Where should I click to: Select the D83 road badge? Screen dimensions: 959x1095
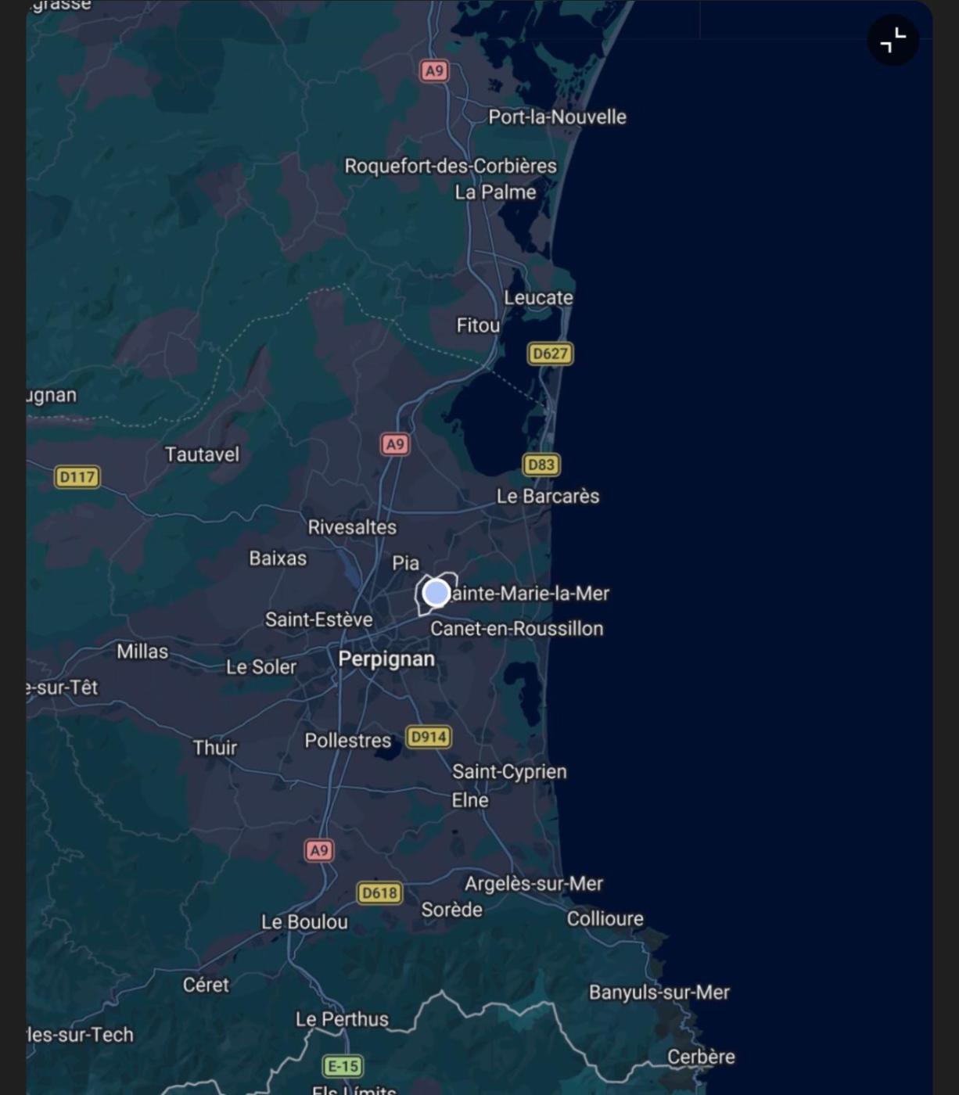pos(541,465)
